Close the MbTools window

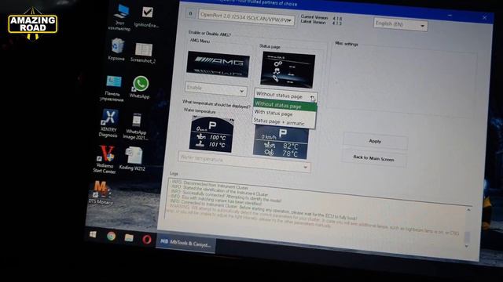tap(484, 18)
